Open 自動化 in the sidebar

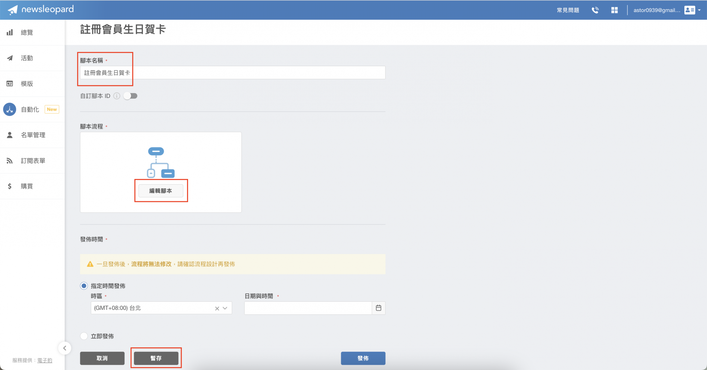tap(32, 109)
